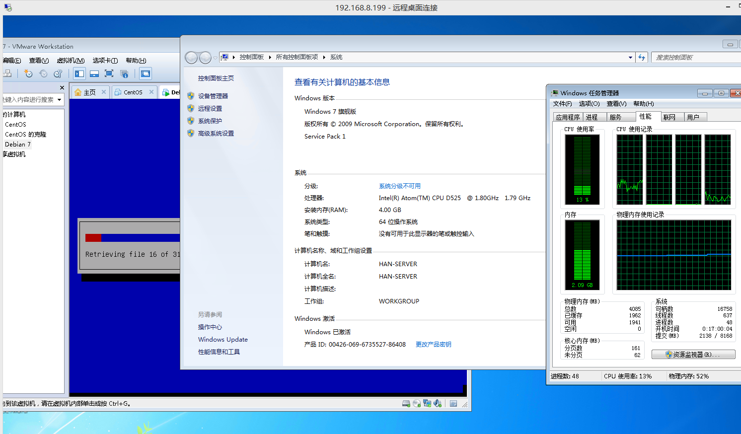Select Debian 7 in the VMware library
The width and height of the screenshot is (741, 434).
click(18, 145)
